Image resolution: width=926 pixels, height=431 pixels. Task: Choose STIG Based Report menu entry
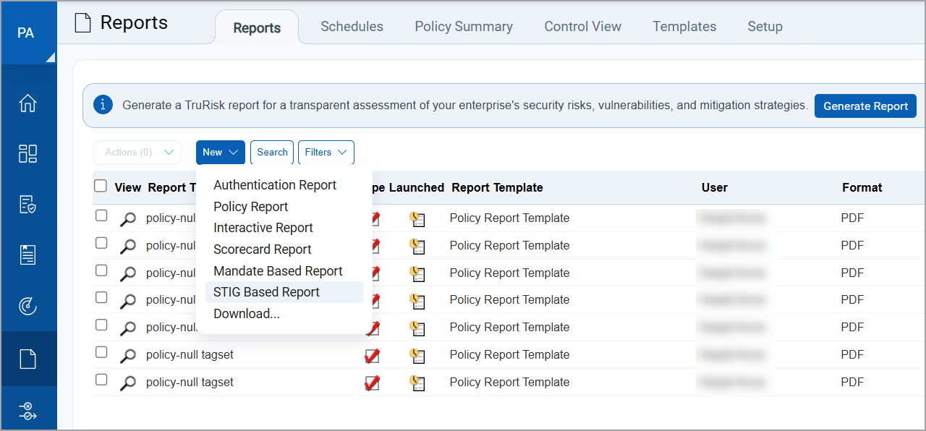284,292
